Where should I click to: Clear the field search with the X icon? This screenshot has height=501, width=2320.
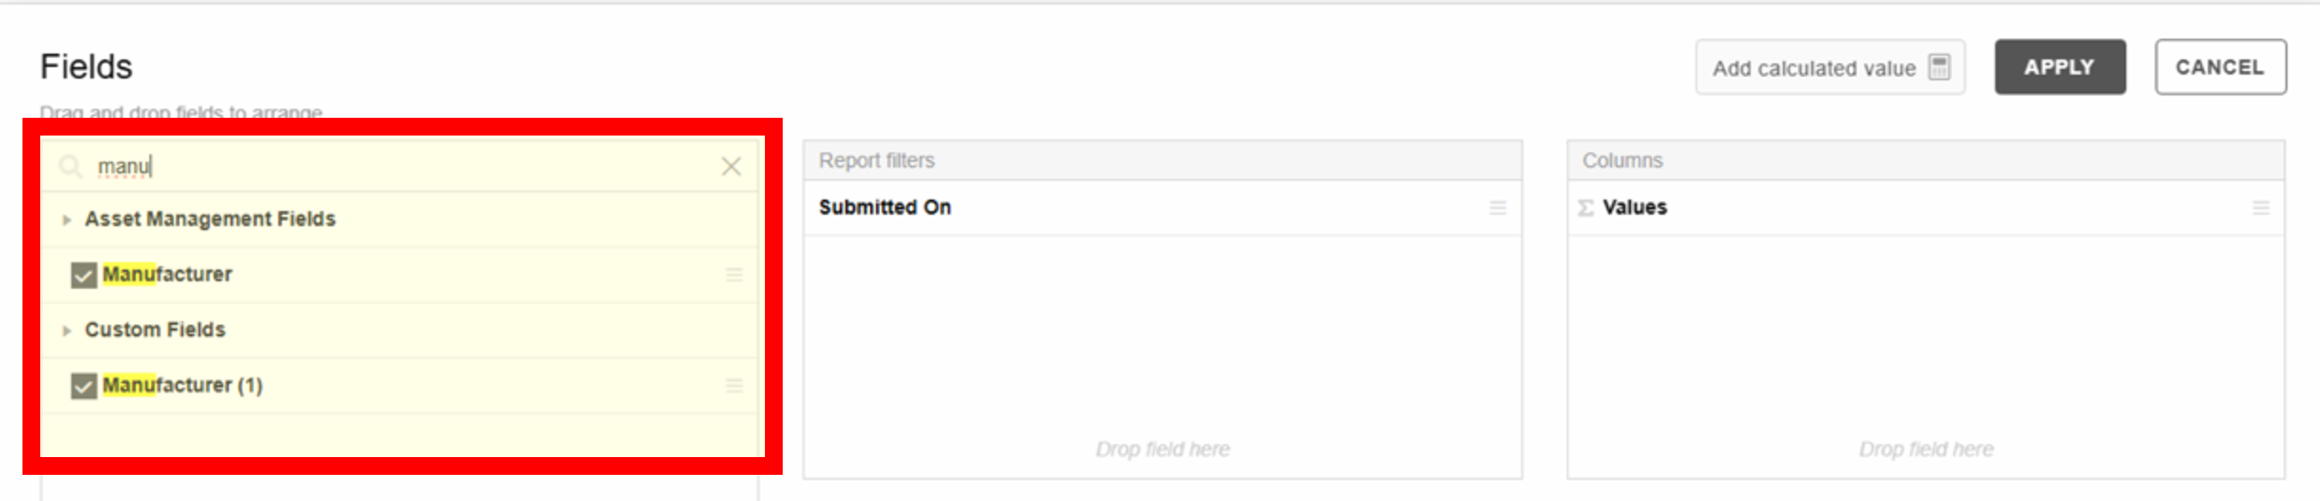731,166
